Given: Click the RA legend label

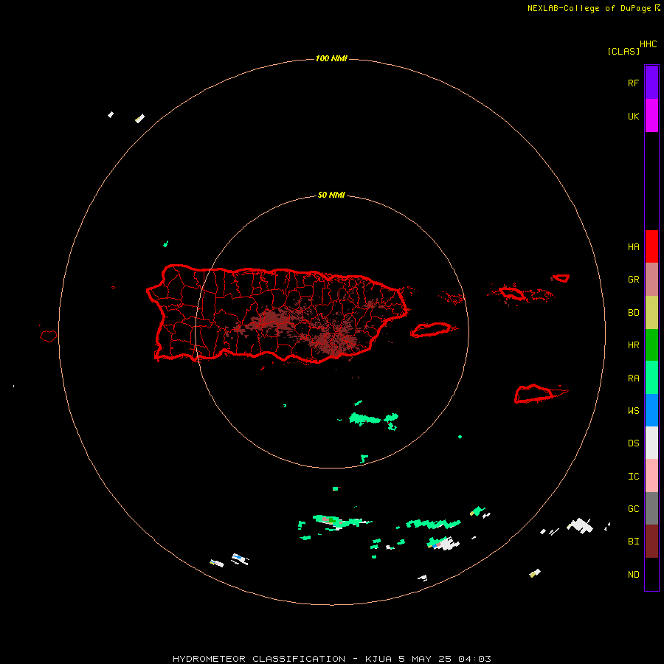Looking at the screenshot, I should [633, 378].
